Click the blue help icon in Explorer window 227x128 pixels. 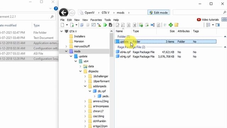56,9
